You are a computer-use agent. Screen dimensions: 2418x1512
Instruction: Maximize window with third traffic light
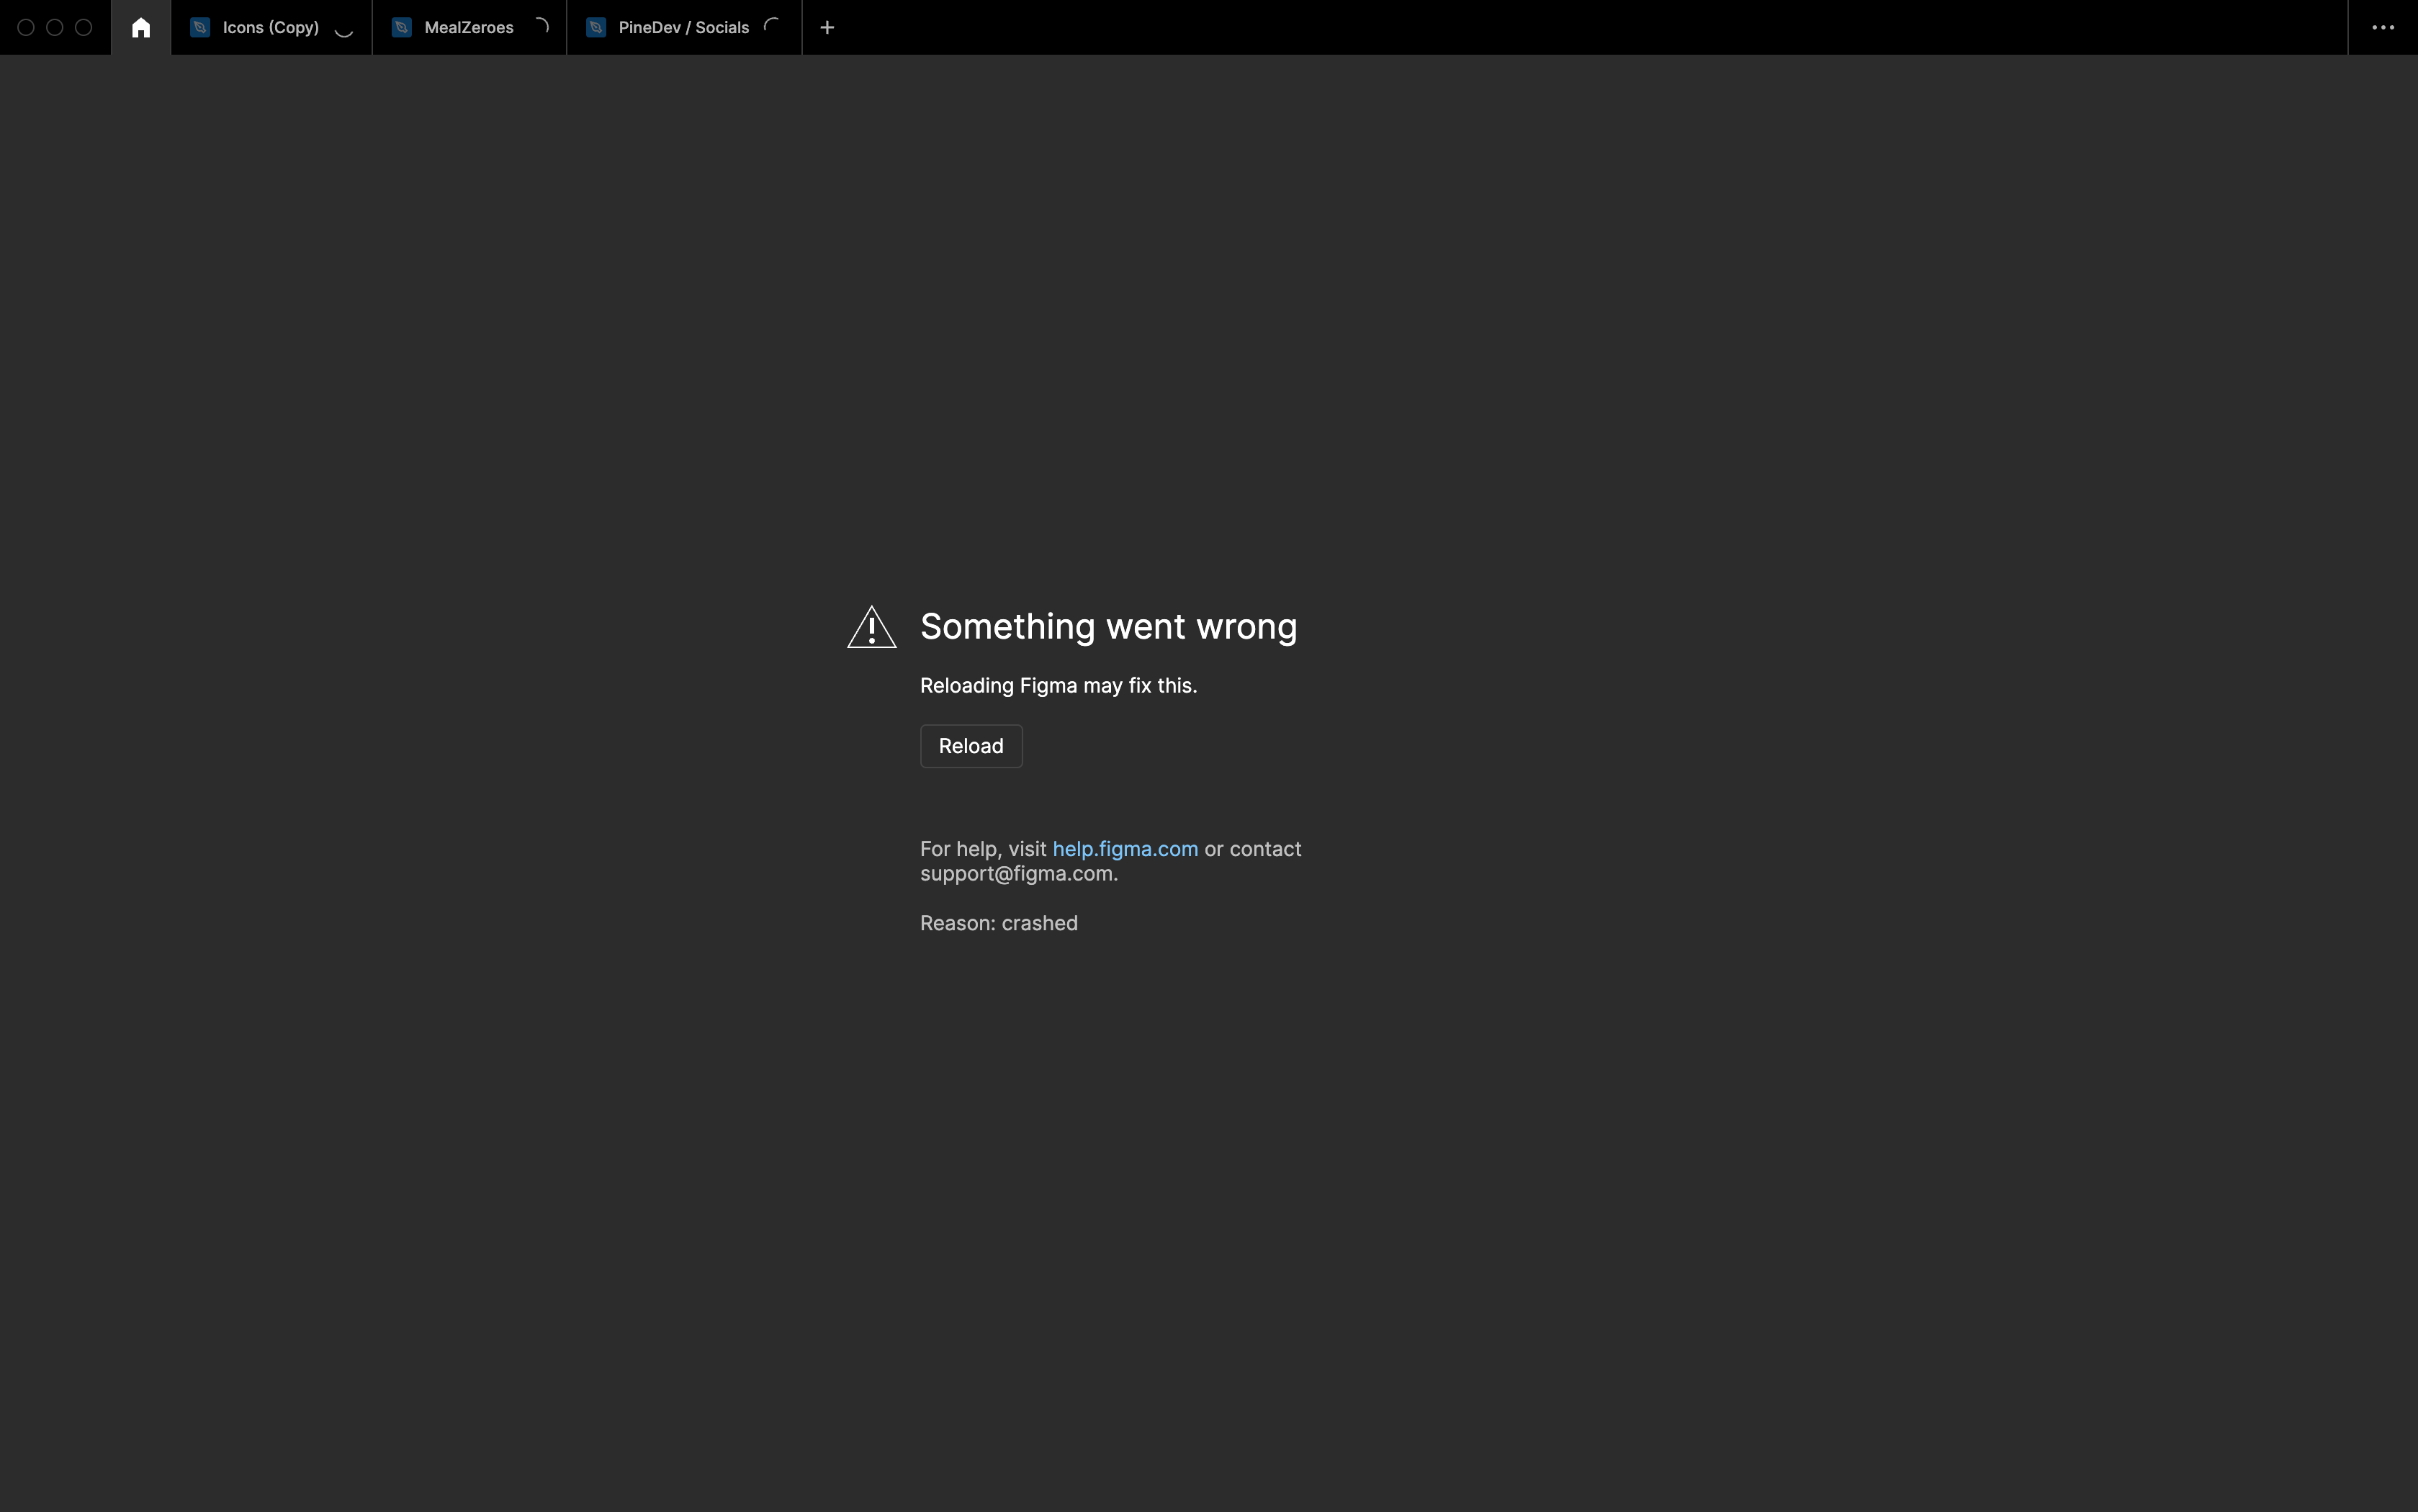(84, 27)
